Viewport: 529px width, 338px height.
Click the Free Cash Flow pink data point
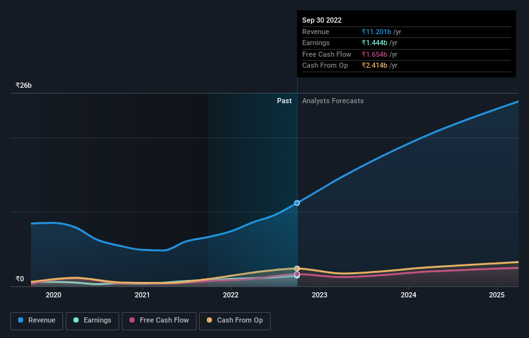(297, 274)
